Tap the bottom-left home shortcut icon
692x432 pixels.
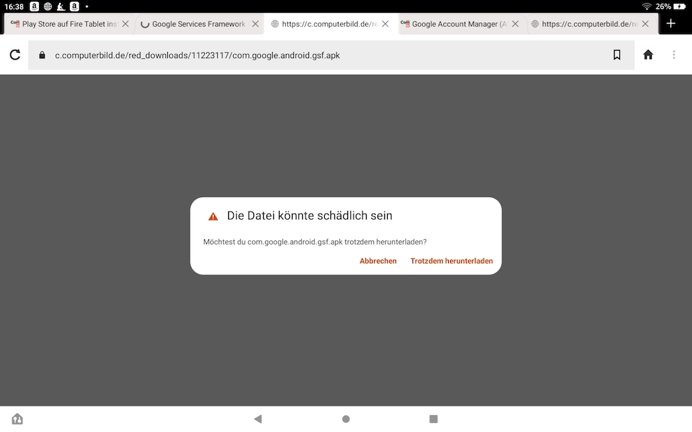(17, 419)
